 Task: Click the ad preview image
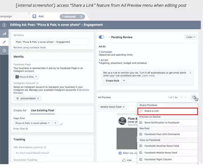coord(127,139)
